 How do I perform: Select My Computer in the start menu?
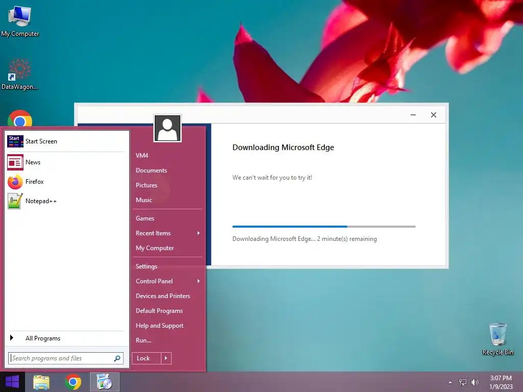tap(155, 248)
